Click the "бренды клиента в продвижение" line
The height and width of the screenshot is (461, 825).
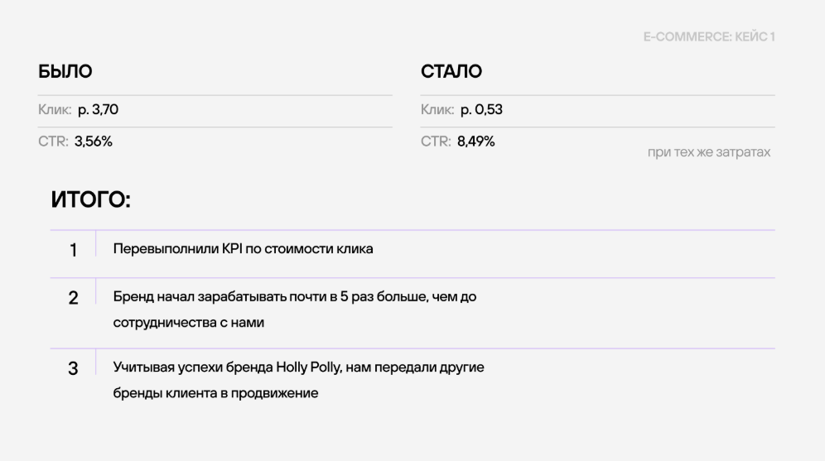click(x=215, y=393)
